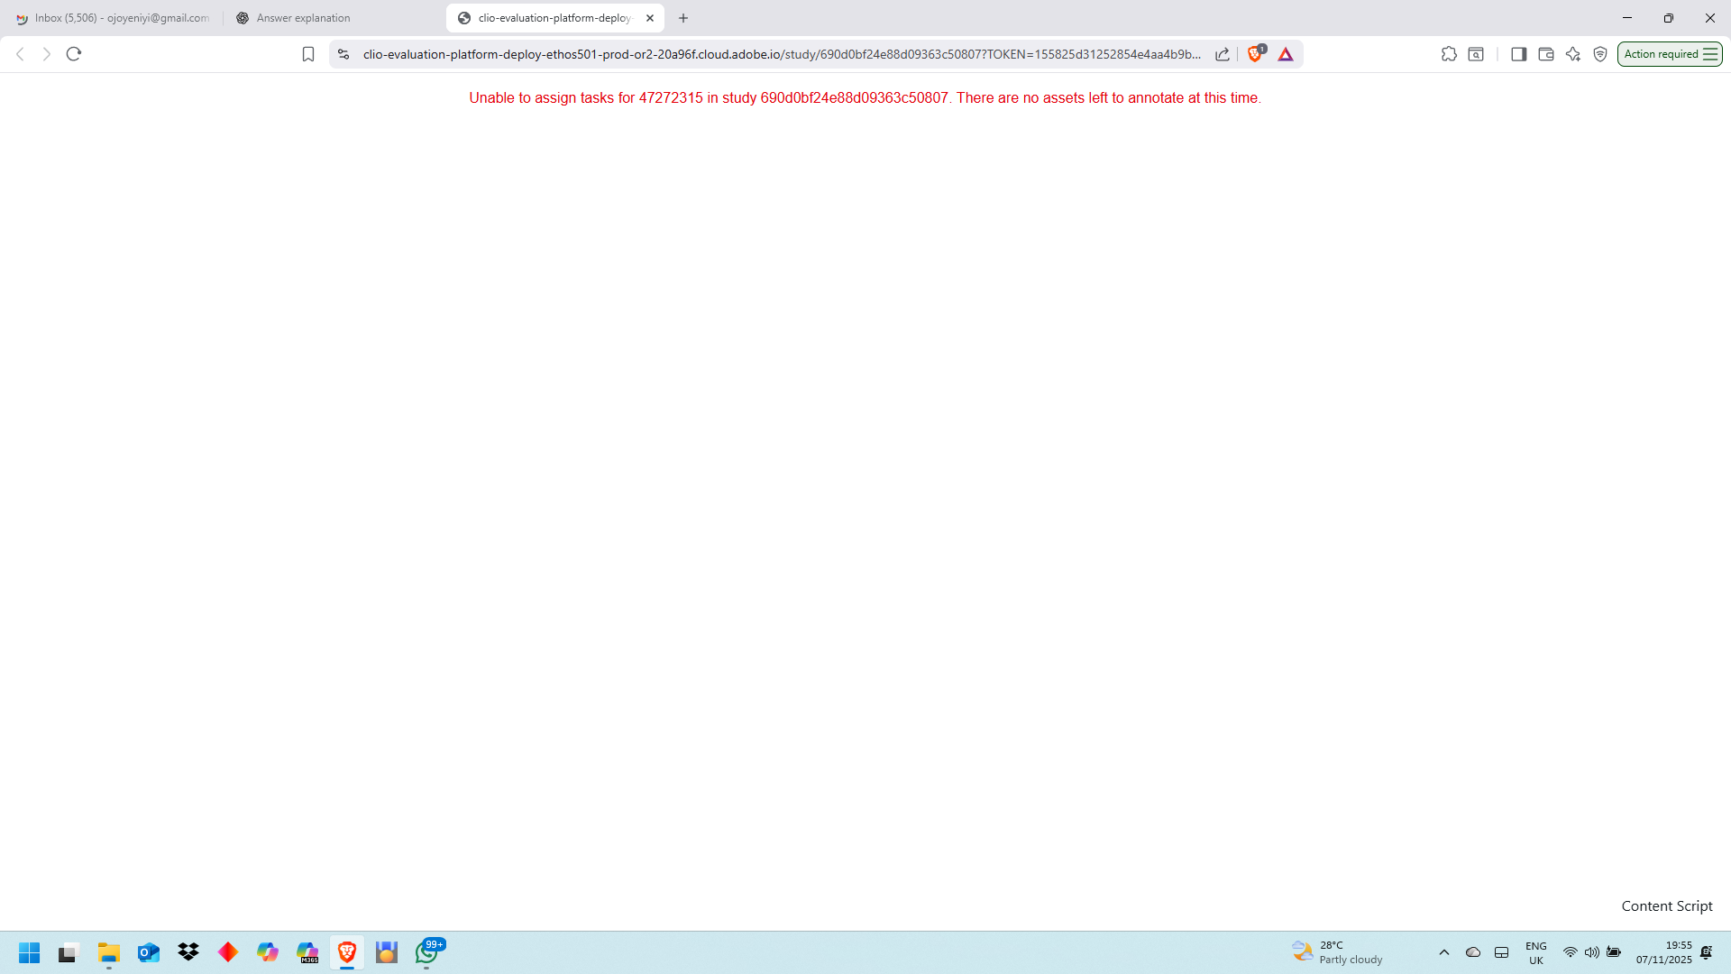This screenshot has width=1731, height=974.
Task: Open the Windows Start menu
Action: pyautogui.click(x=29, y=952)
